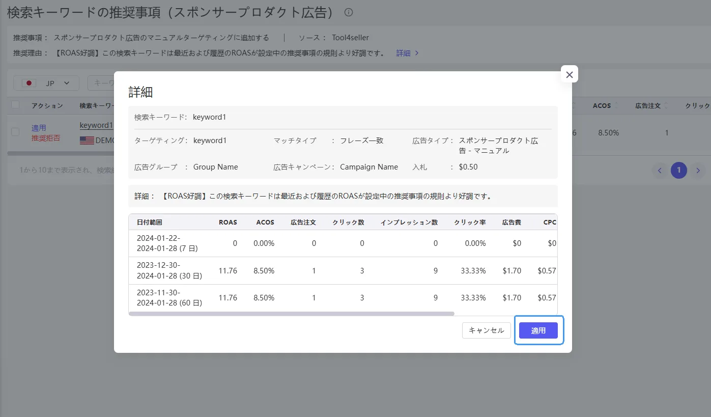This screenshot has width=711, height=417.
Task: Go to next page arrow
Action: (698, 171)
